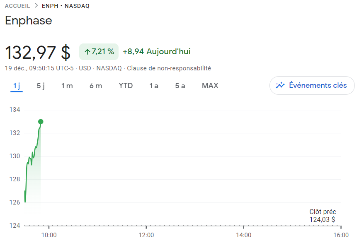Screen dimensions: 359x243
Task: Select the 1 j time range tab
Action: pos(17,86)
